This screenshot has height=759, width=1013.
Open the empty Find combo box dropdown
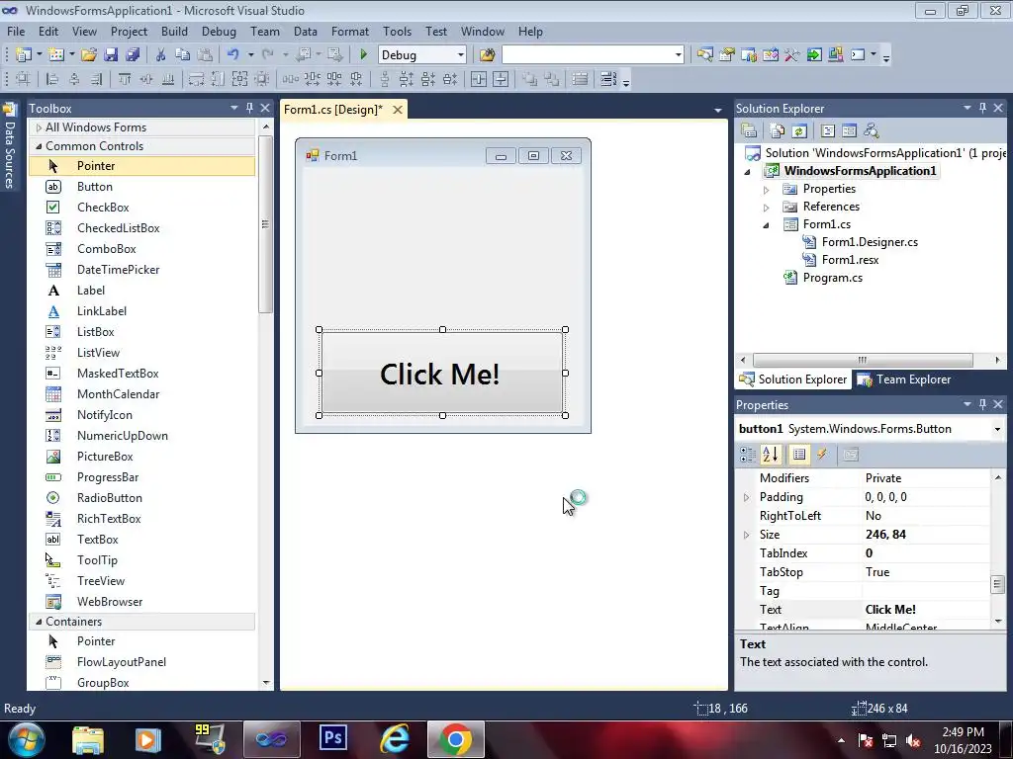[678, 55]
